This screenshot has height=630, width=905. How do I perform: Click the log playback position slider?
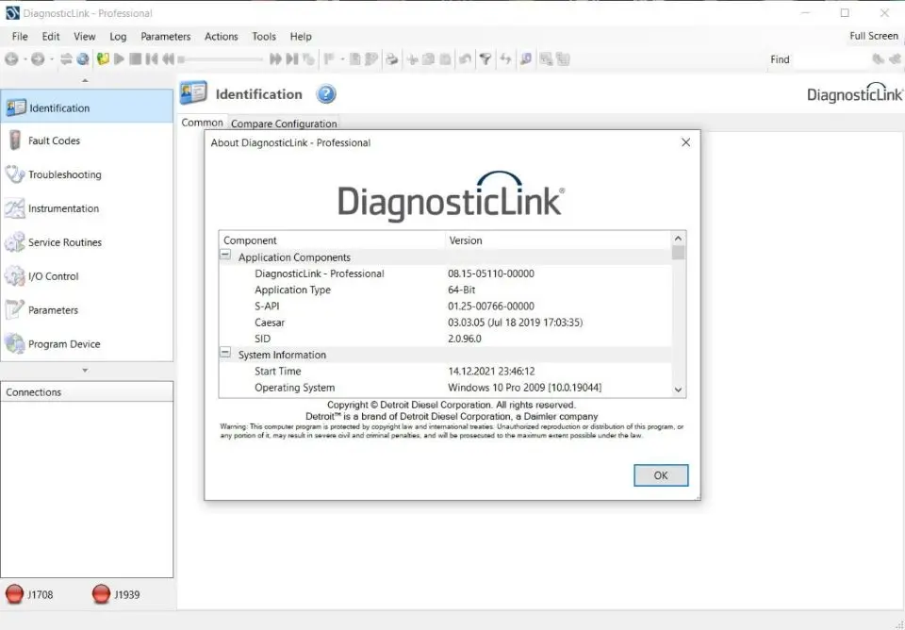221,59
